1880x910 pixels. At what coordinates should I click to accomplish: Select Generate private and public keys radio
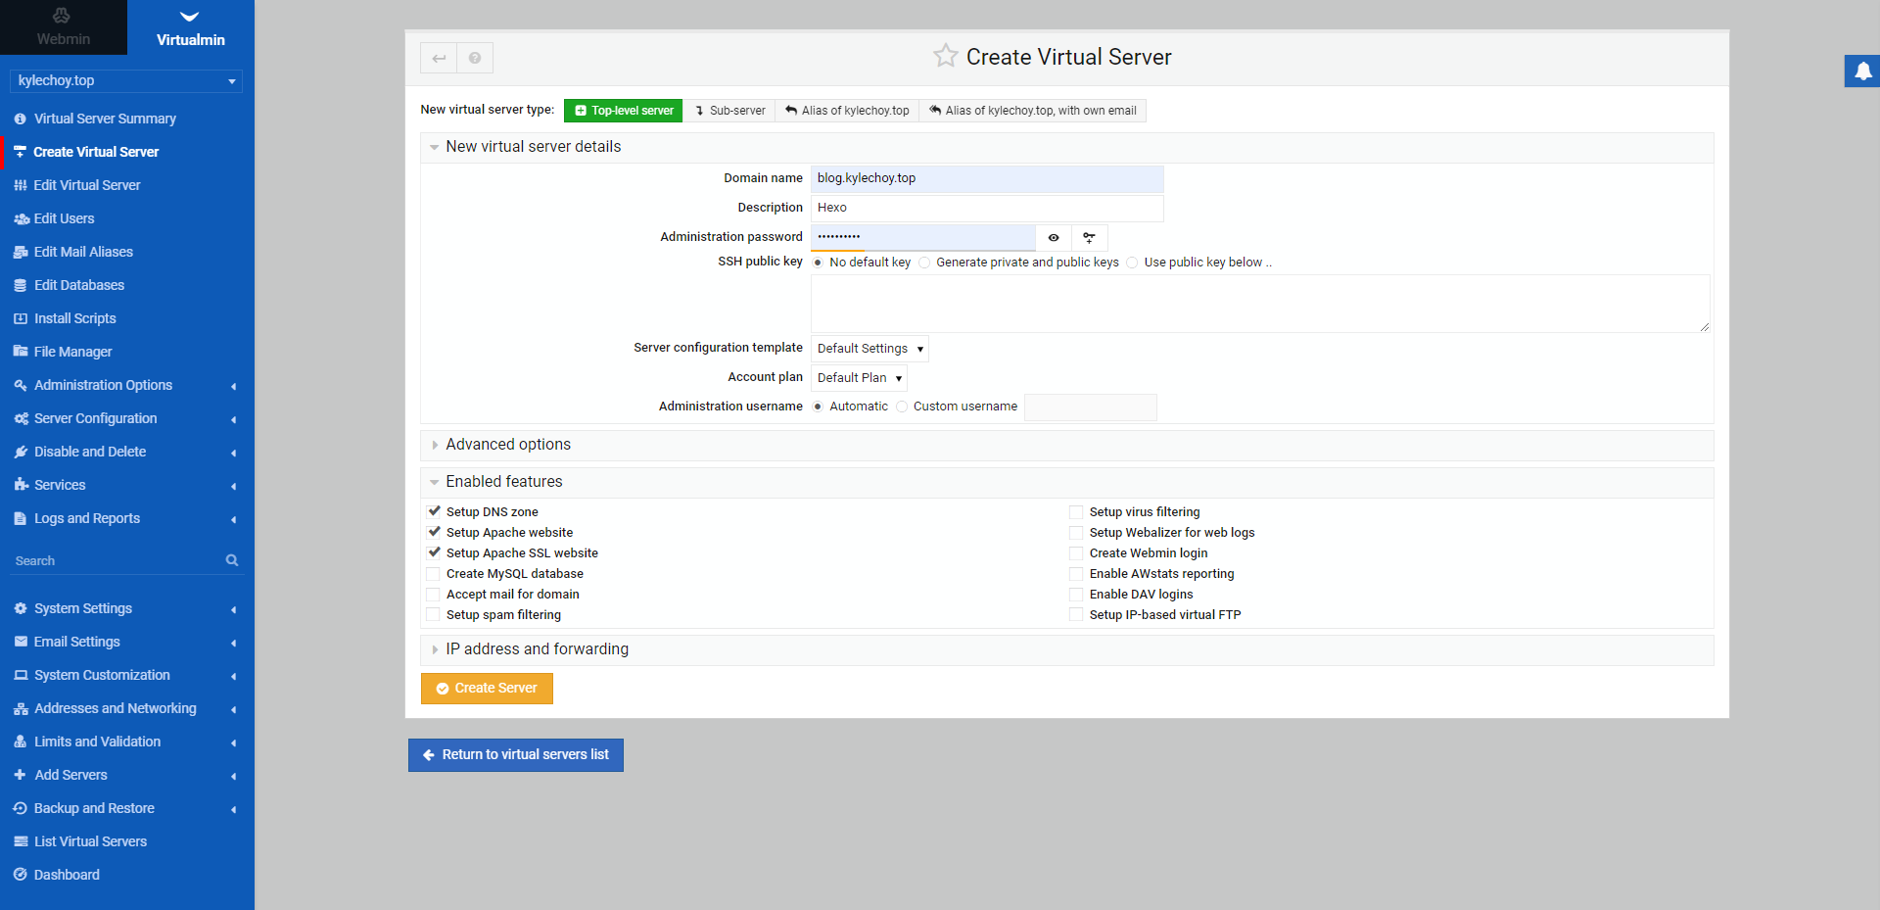point(924,263)
